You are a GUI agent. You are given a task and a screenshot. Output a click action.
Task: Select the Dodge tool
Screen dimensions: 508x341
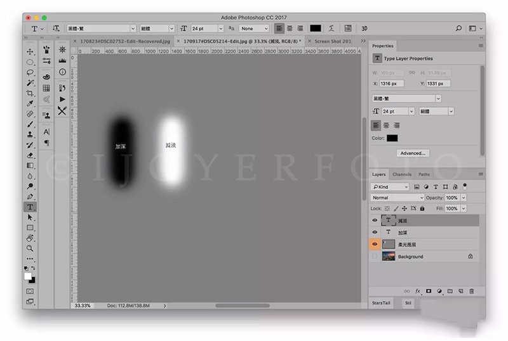click(30, 186)
